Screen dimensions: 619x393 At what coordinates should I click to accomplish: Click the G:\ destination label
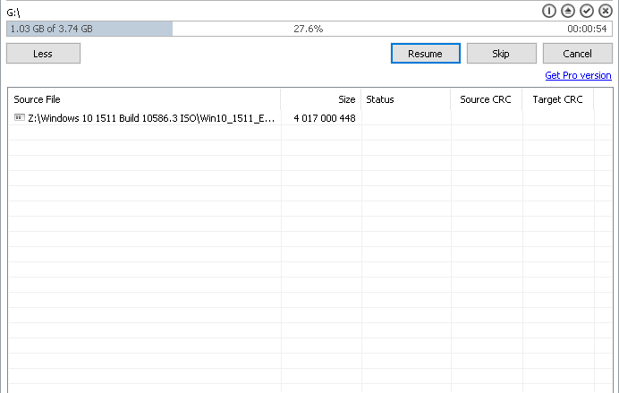pyautogui.click(x=13, y=13)
